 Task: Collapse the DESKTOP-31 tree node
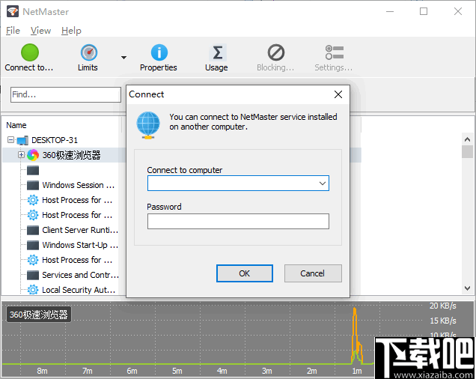[x=11, y=140]
